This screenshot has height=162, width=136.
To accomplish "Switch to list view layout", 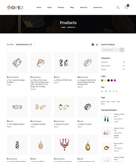I will [x=97, y=45].
